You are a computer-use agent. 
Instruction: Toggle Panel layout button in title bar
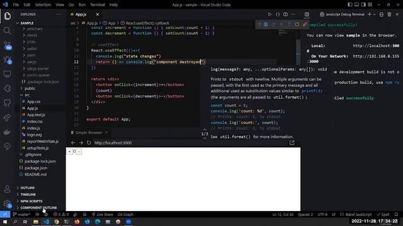(x=357, y=4)
